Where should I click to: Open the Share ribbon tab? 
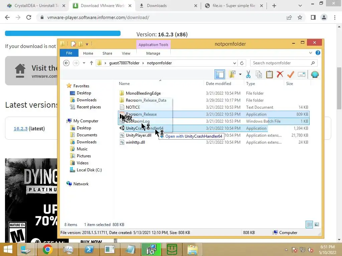pos(107,53)
